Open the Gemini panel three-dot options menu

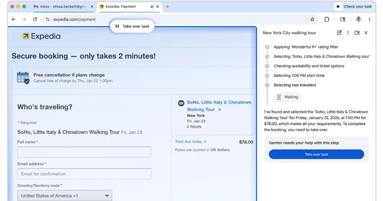pyautogui.click(x=348, y=33)
